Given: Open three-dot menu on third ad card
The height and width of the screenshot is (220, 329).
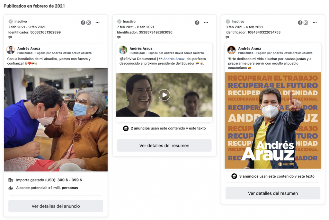Looking at the screenshot, I should click(x=315, y=22).
